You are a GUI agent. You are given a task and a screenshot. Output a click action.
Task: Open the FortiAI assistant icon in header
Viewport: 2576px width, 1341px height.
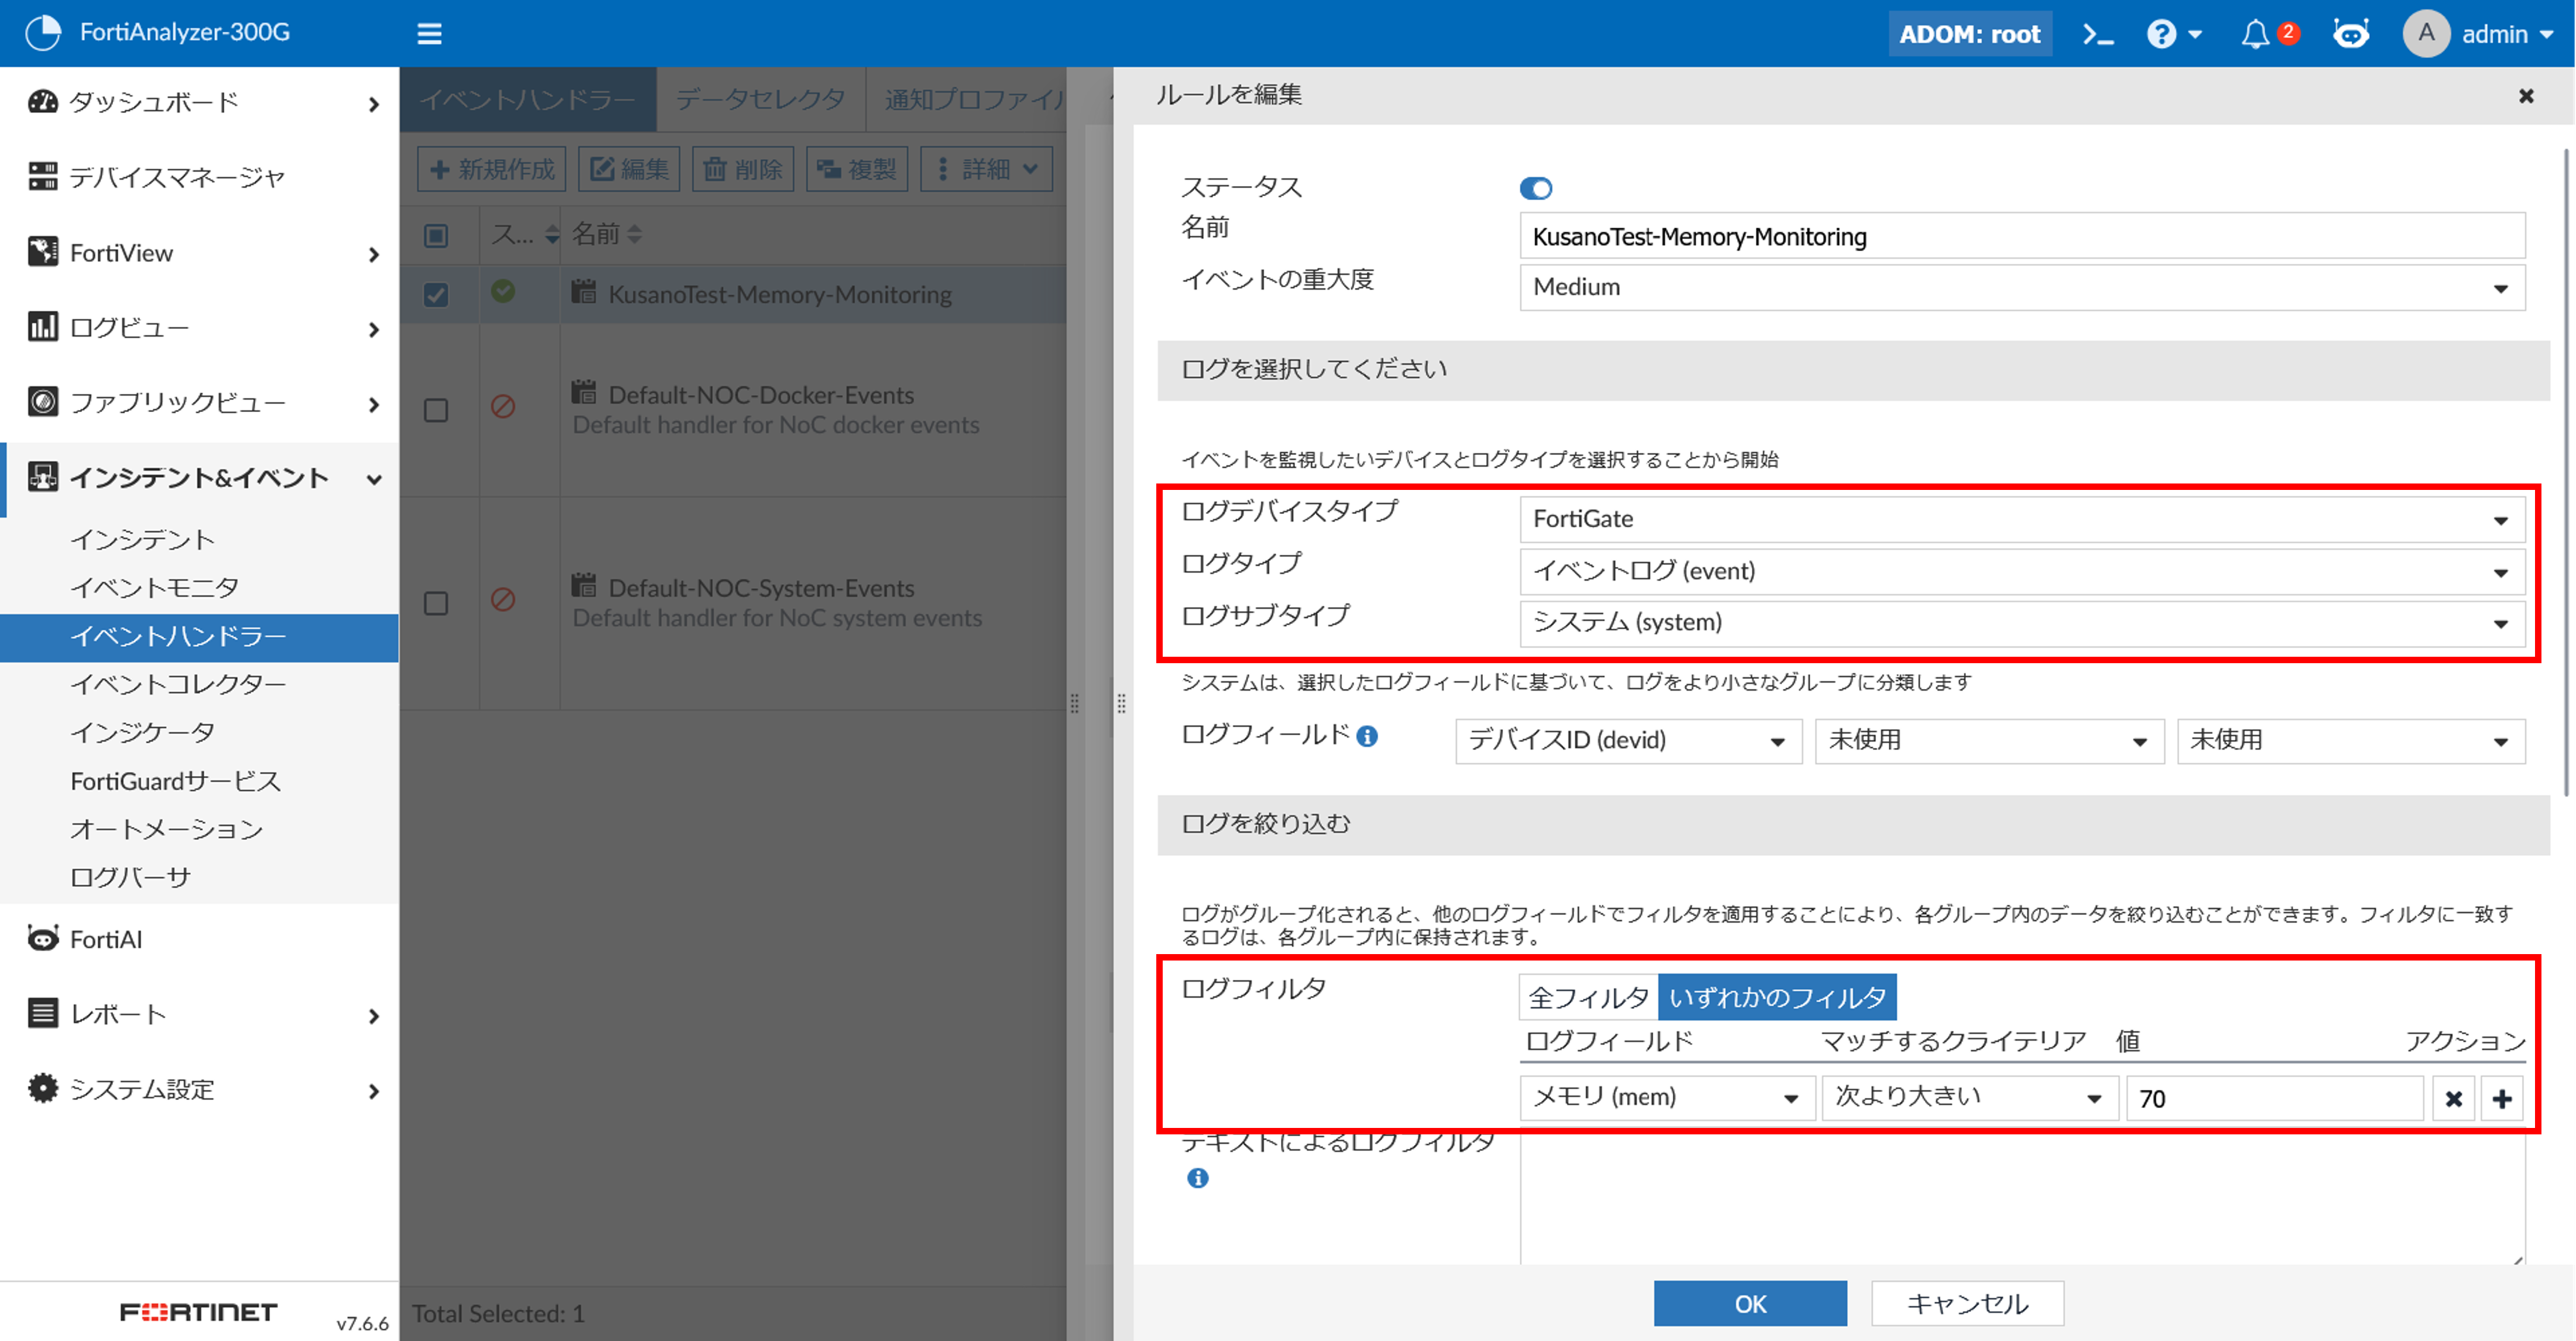(x=2350, y=34)
